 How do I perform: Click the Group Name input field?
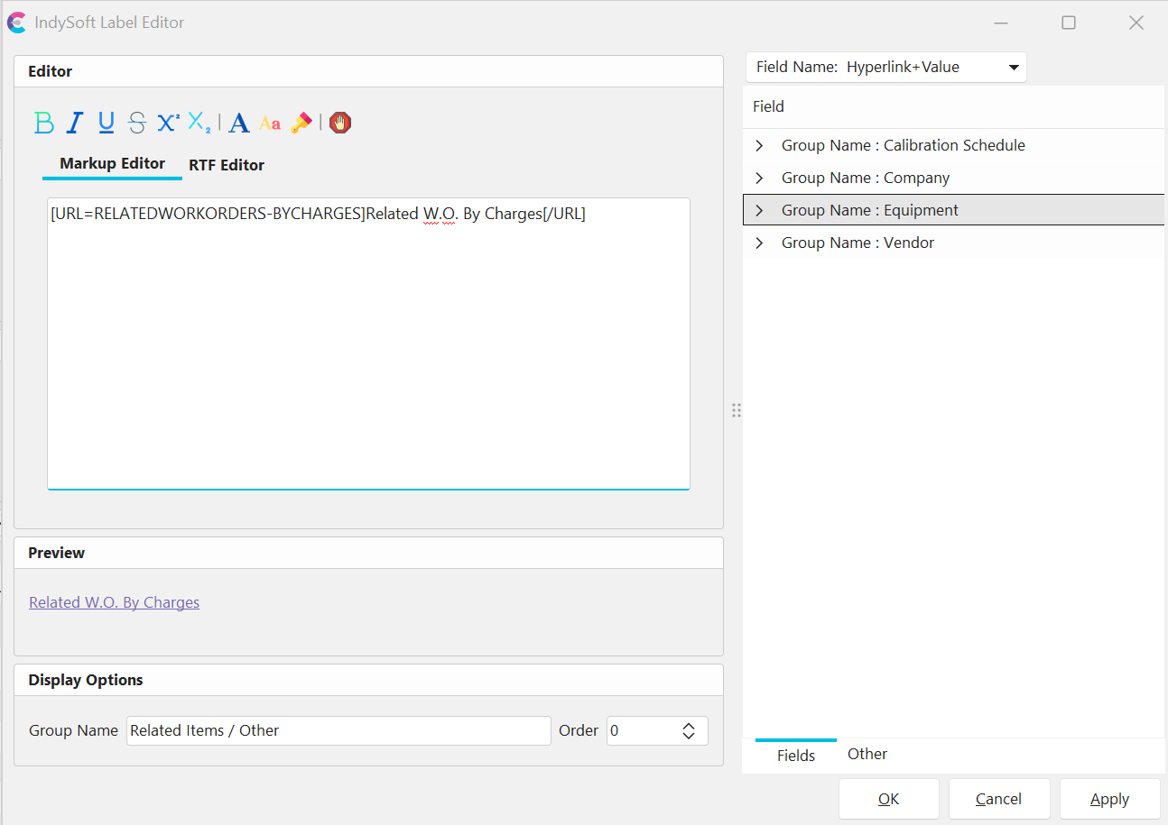click(338, 730)
